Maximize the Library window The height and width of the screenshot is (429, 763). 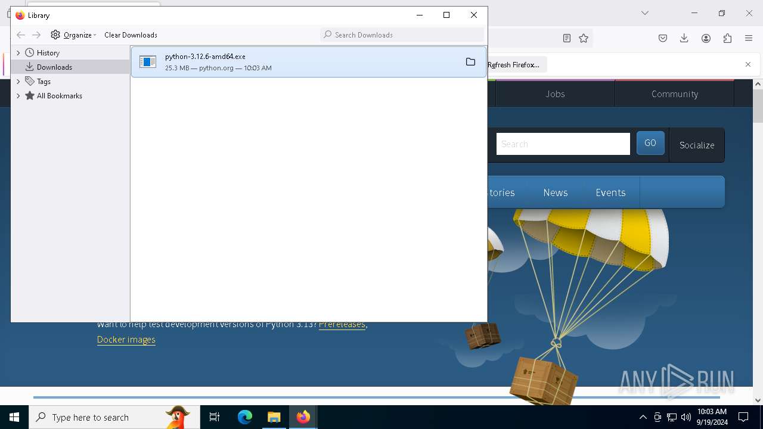[x=446, y=15]
